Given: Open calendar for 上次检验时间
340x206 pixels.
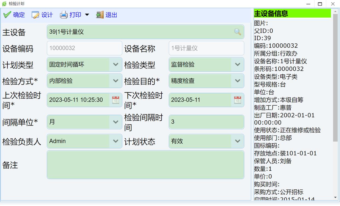Looking at the screenshot, I should tap(116, 100).
